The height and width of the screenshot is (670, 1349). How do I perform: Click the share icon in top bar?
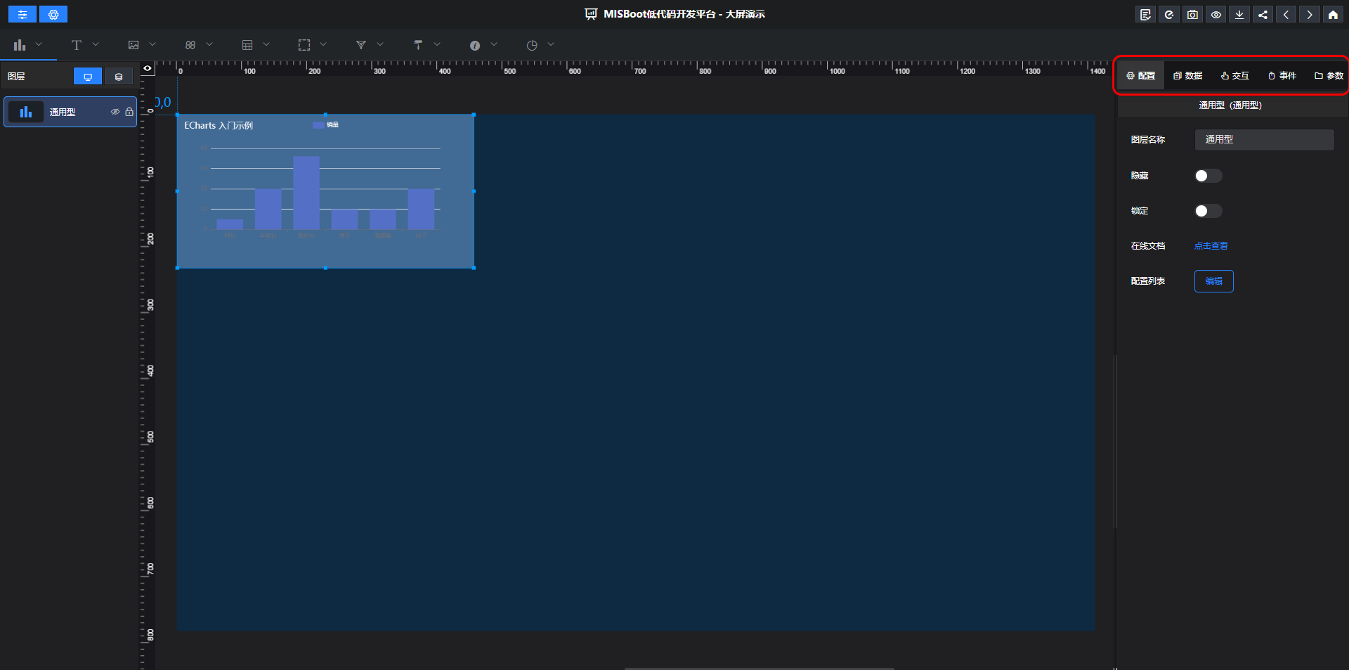[1263, 14]
